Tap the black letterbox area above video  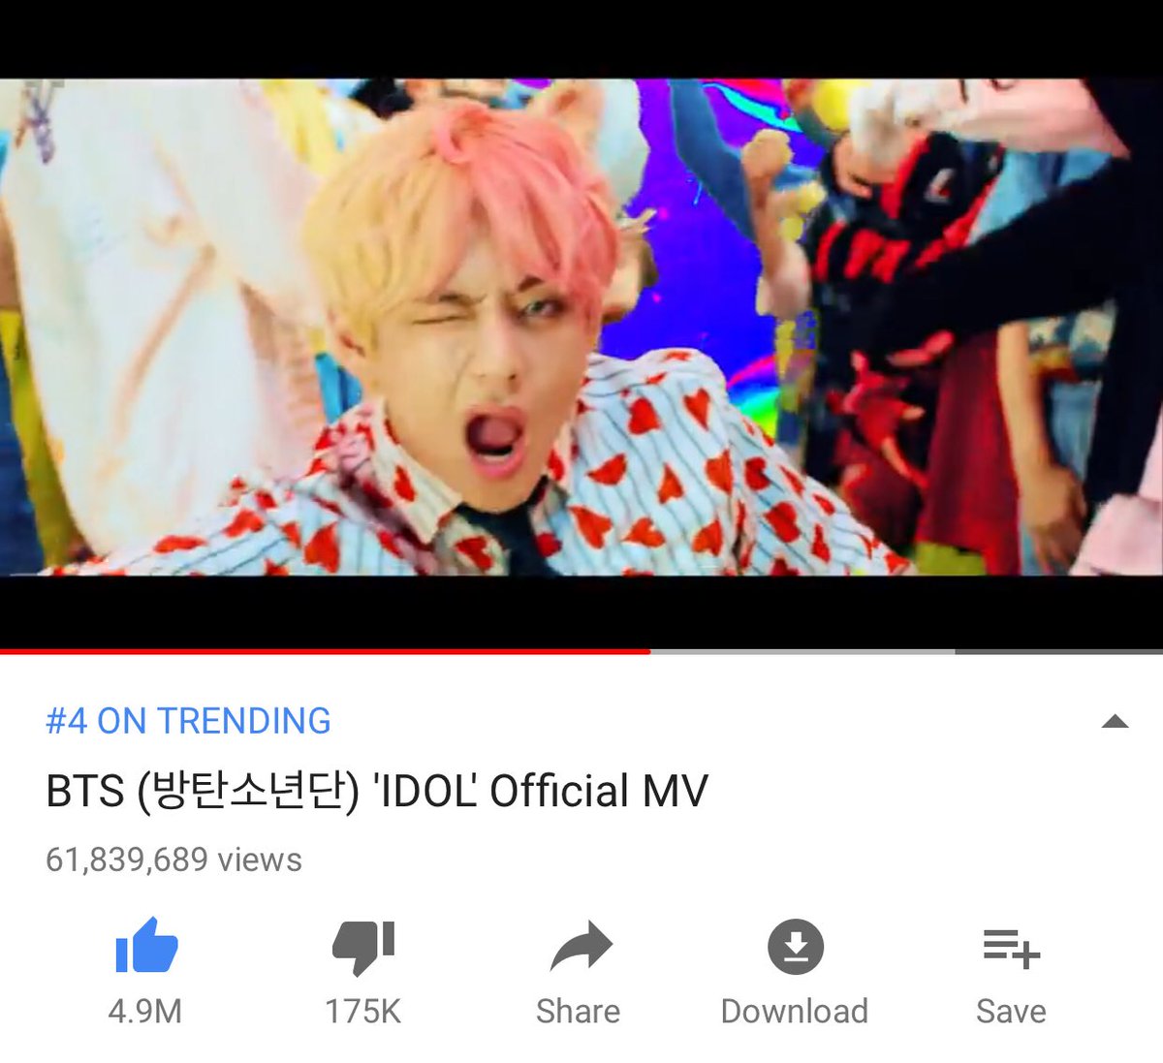click(x=581, y=39)
